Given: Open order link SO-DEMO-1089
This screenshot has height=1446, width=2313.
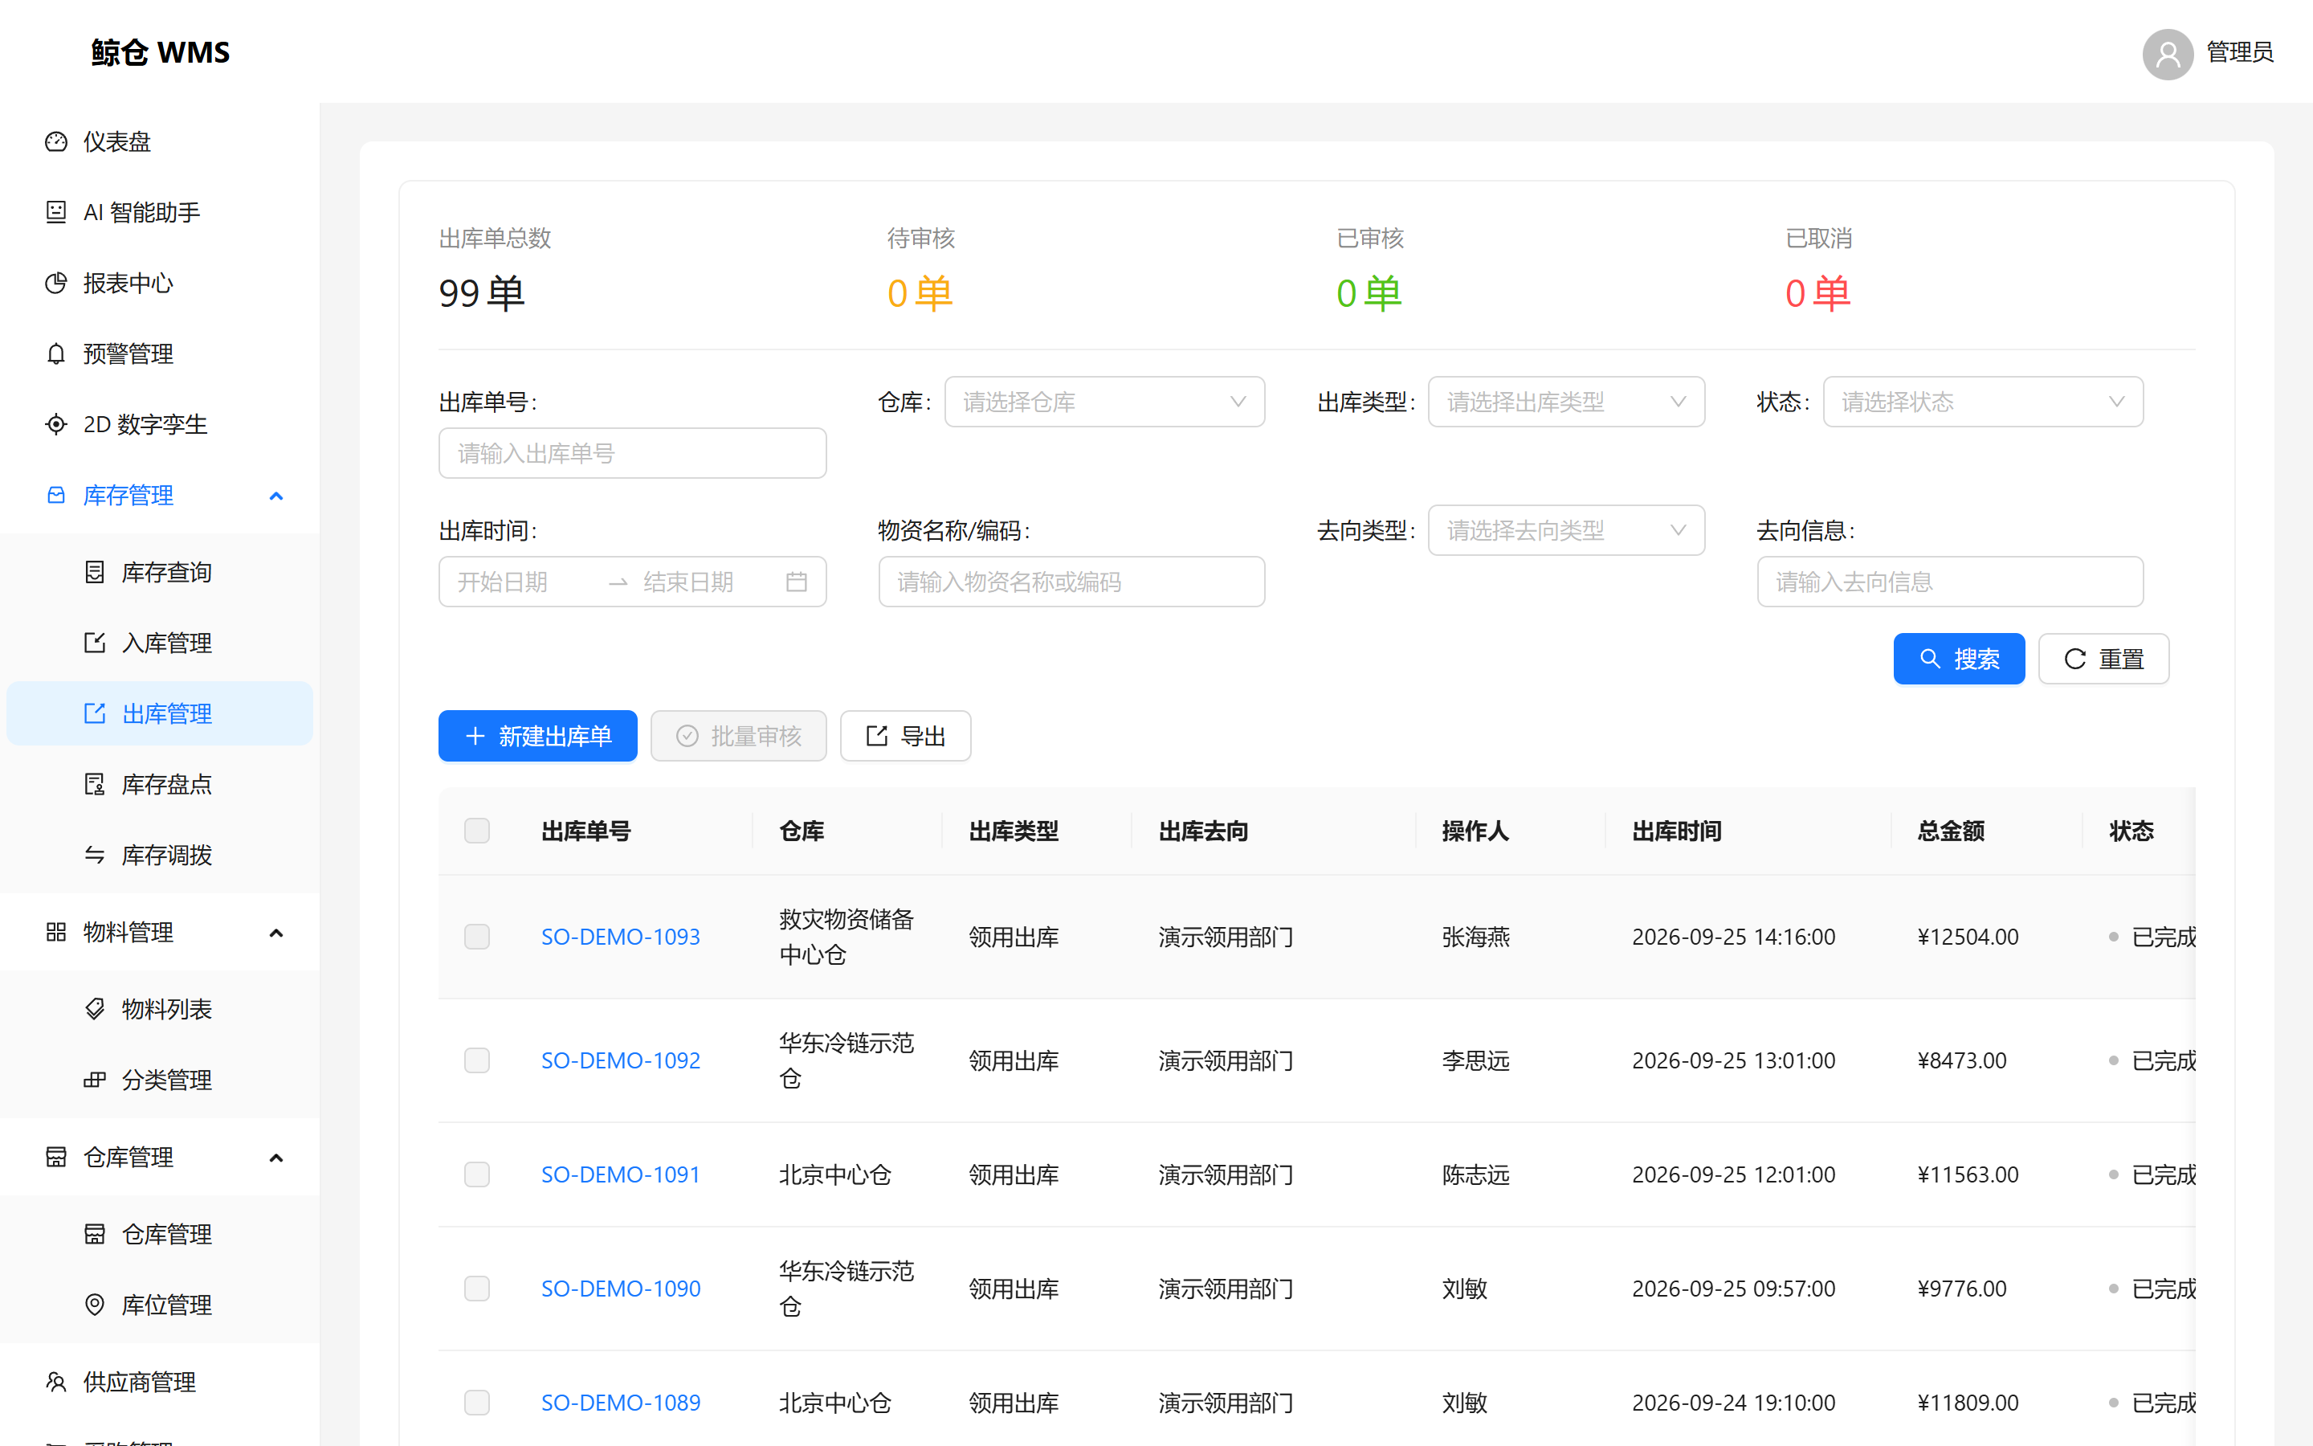Looking at the screenshot, I should tap(620, 1402).
